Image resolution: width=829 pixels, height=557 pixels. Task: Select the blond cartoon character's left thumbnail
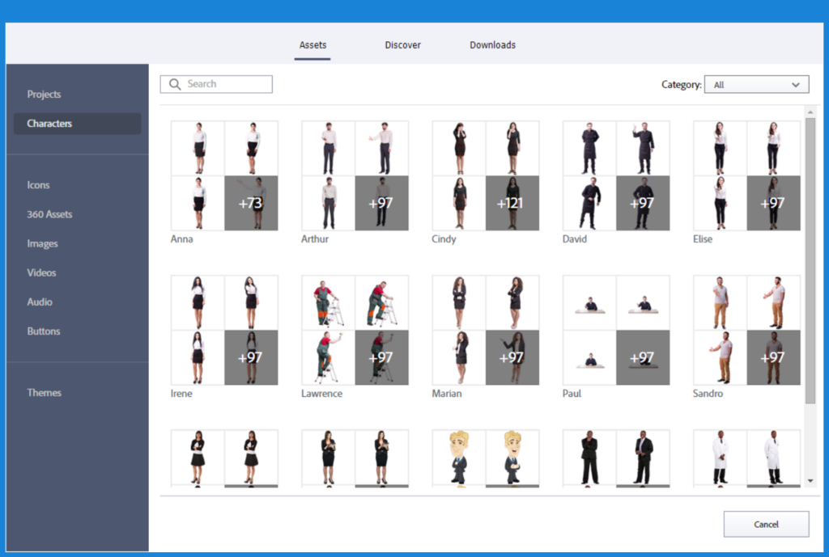(x=459, y=458)
